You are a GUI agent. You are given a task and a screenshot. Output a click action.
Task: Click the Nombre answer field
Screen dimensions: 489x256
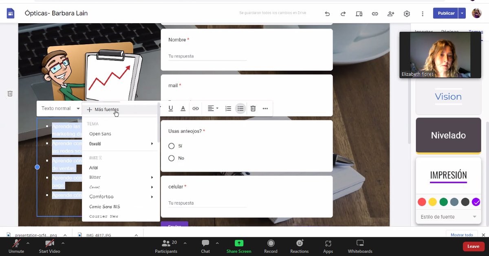207,56
